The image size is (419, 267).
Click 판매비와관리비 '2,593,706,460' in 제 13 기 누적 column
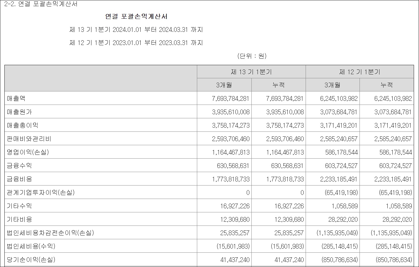285,139
